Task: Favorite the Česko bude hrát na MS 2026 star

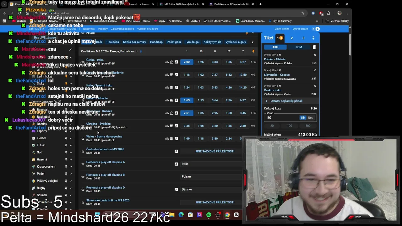Action: (x=83, y=151)
